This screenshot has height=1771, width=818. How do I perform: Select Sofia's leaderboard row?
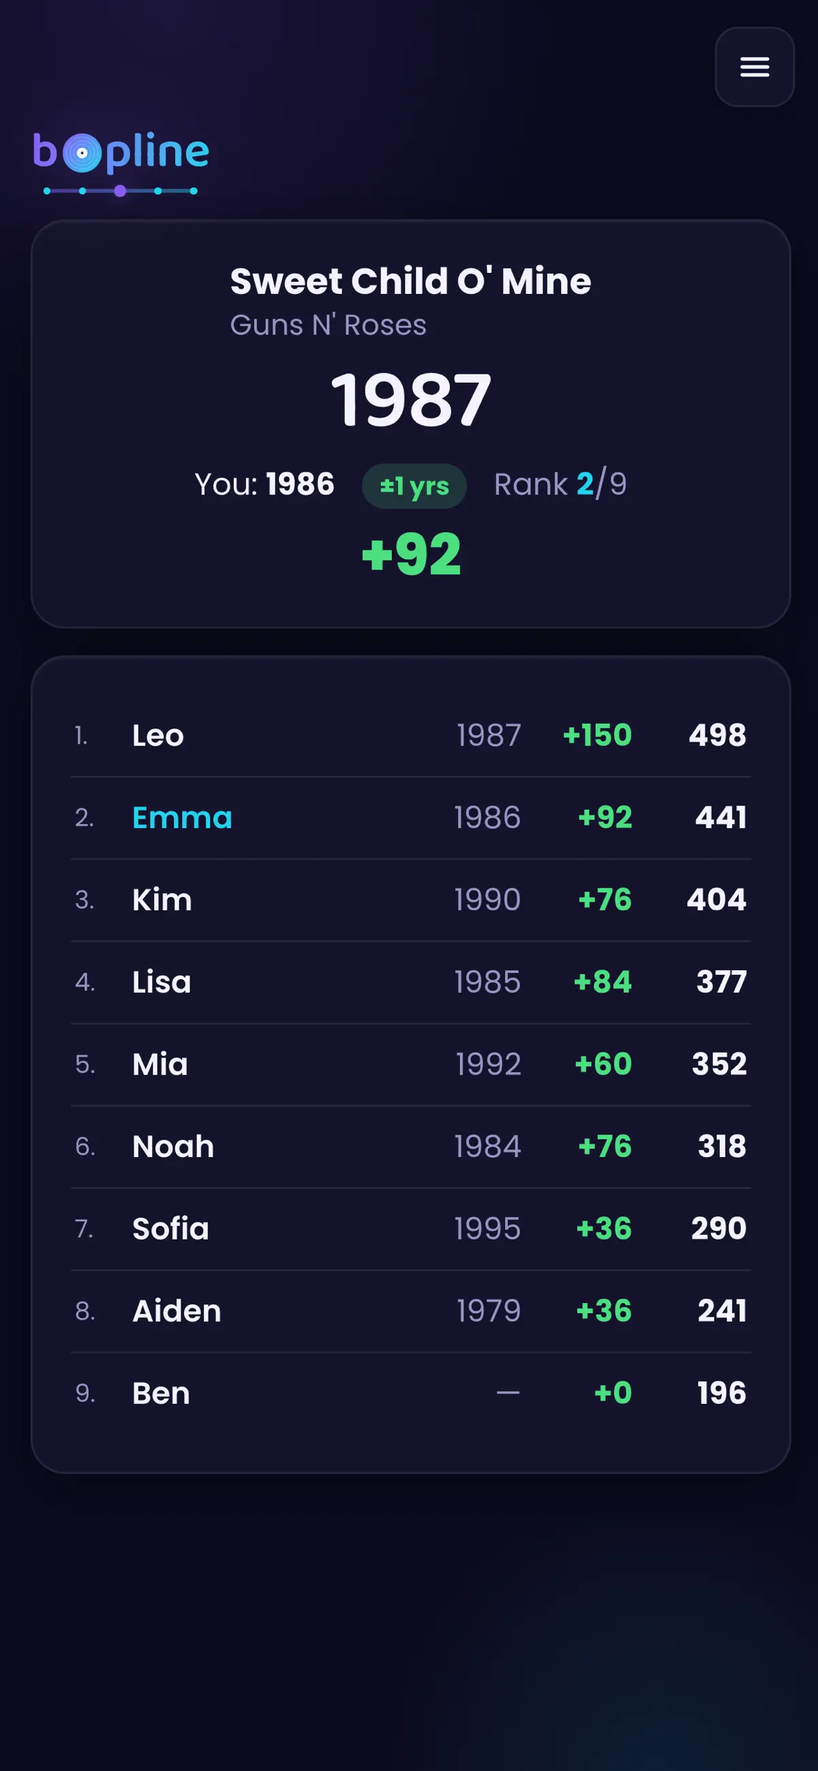pos(411,1229)
